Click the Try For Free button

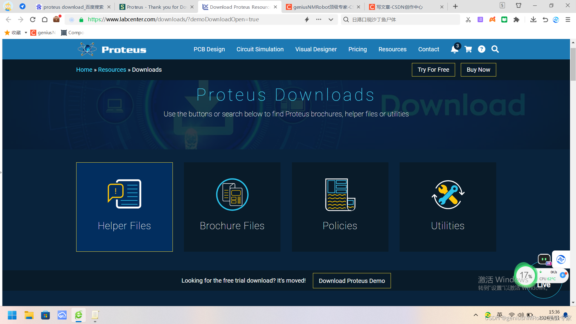[x=433, y=70]
